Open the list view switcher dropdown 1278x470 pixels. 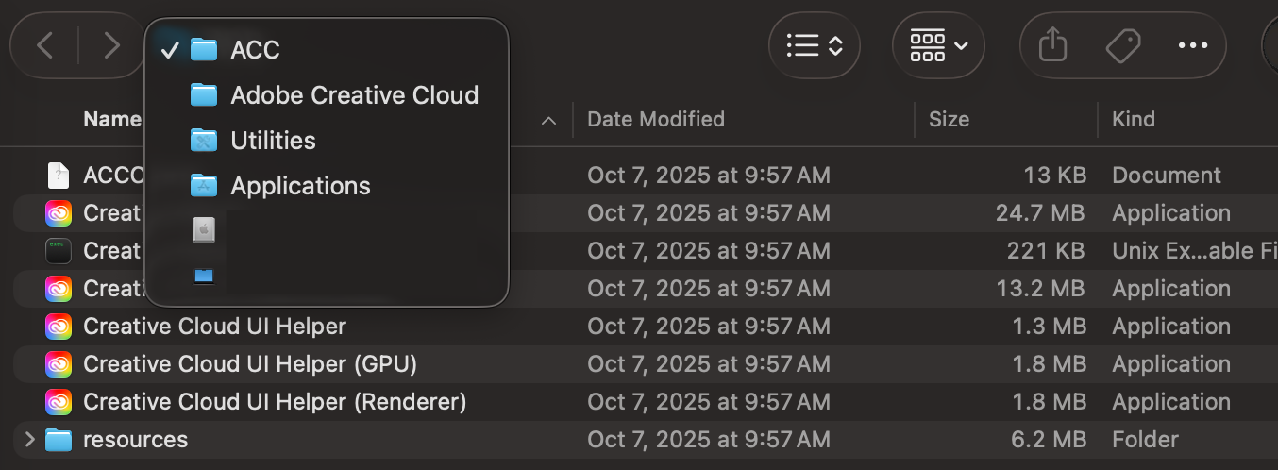point(814,45)
